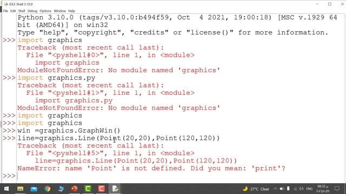
Task: Click first ModuleNotFoundError message line
Action: (118, 71)
